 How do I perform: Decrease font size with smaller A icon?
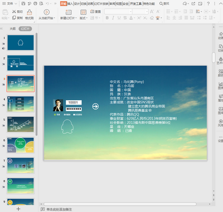[158, 12]
